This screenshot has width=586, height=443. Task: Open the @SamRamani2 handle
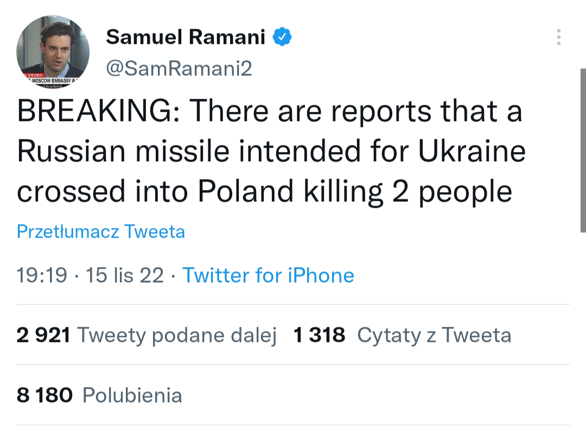[x=179, y=69]
